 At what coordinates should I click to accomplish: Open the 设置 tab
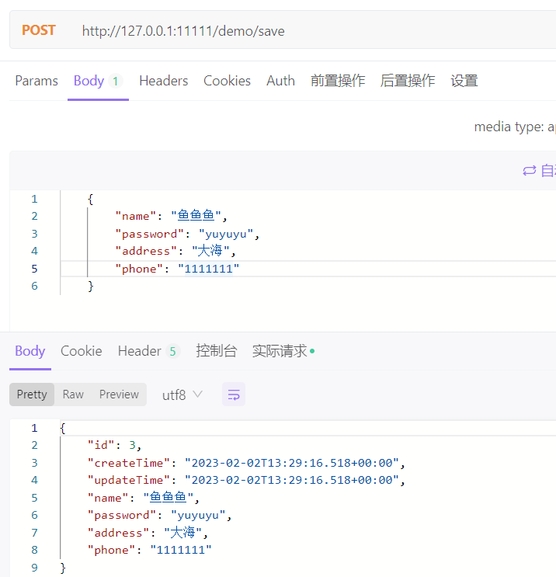pos(464,81)
